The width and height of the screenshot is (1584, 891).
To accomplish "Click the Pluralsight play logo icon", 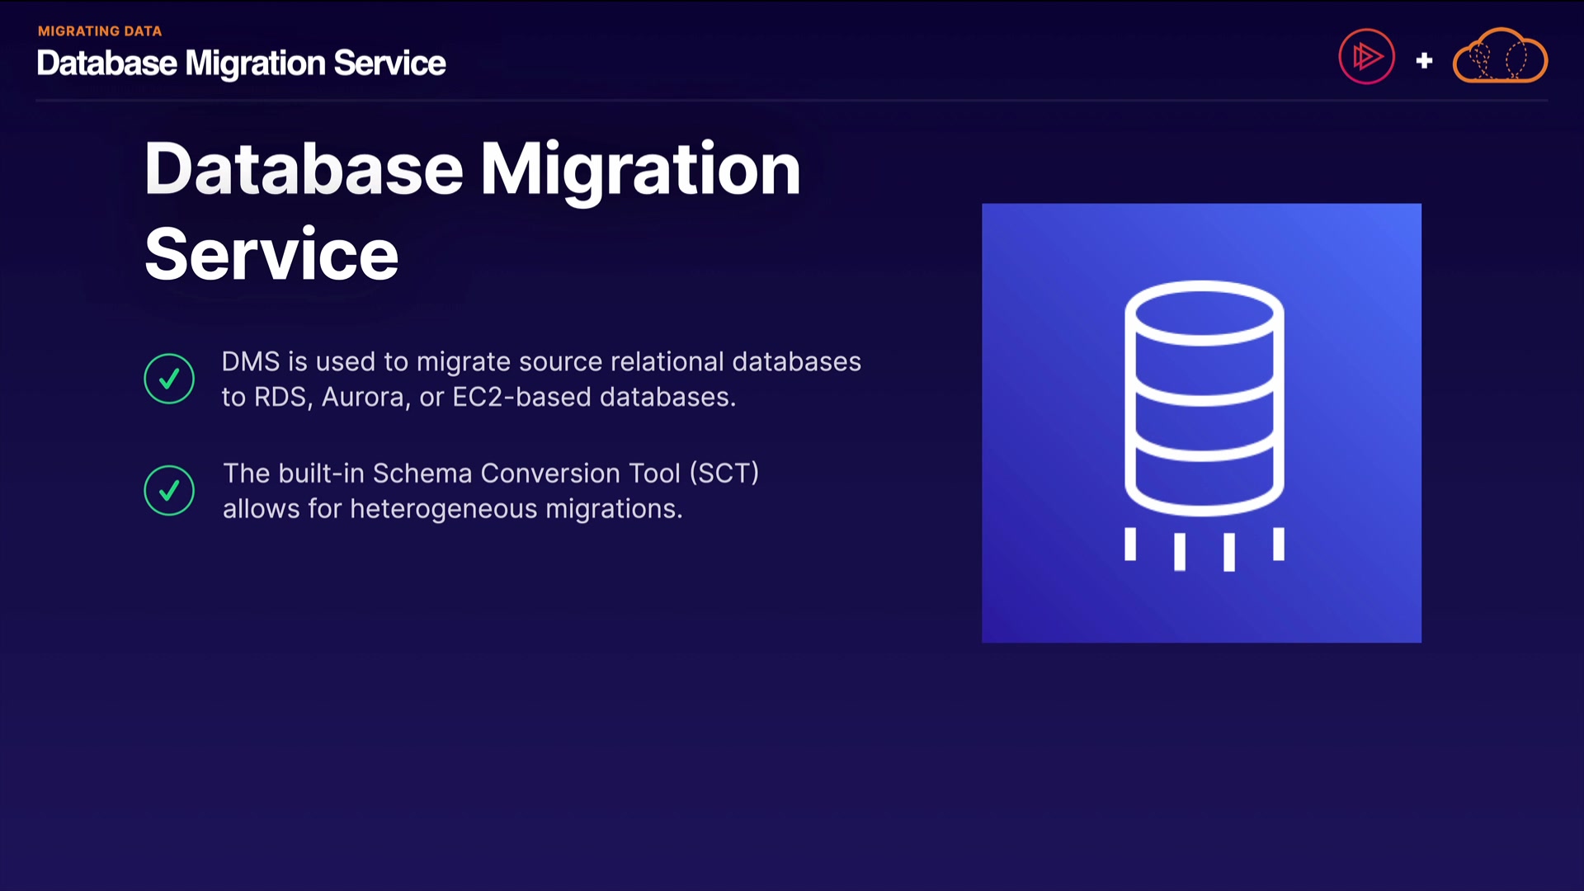I will 1366,57.
